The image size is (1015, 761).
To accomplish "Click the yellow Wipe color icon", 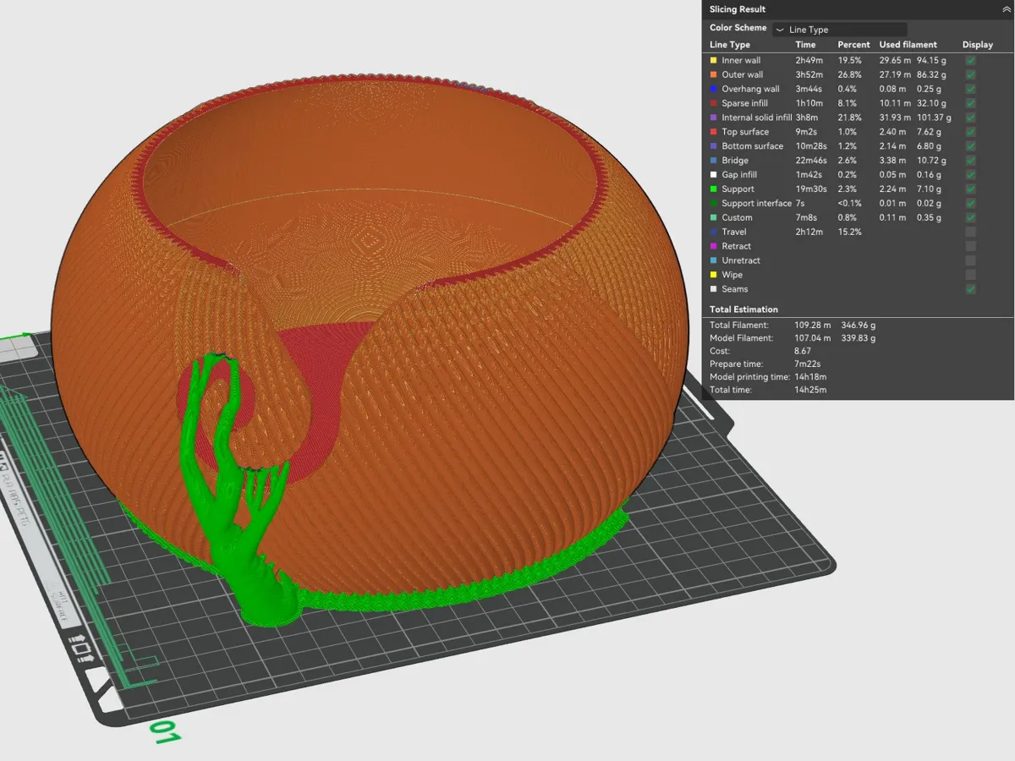I will (x=713, y=274).
